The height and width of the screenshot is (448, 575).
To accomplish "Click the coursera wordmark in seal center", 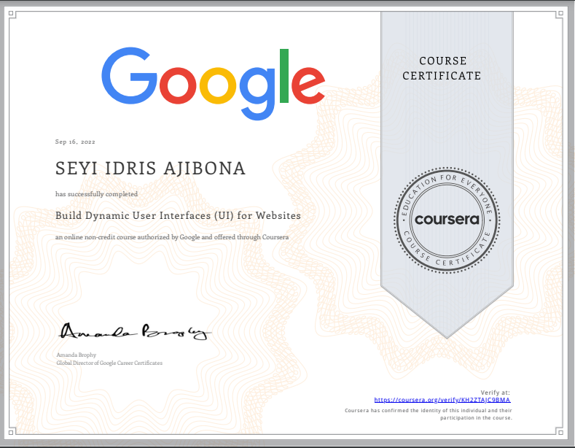I will pos(447,220).
